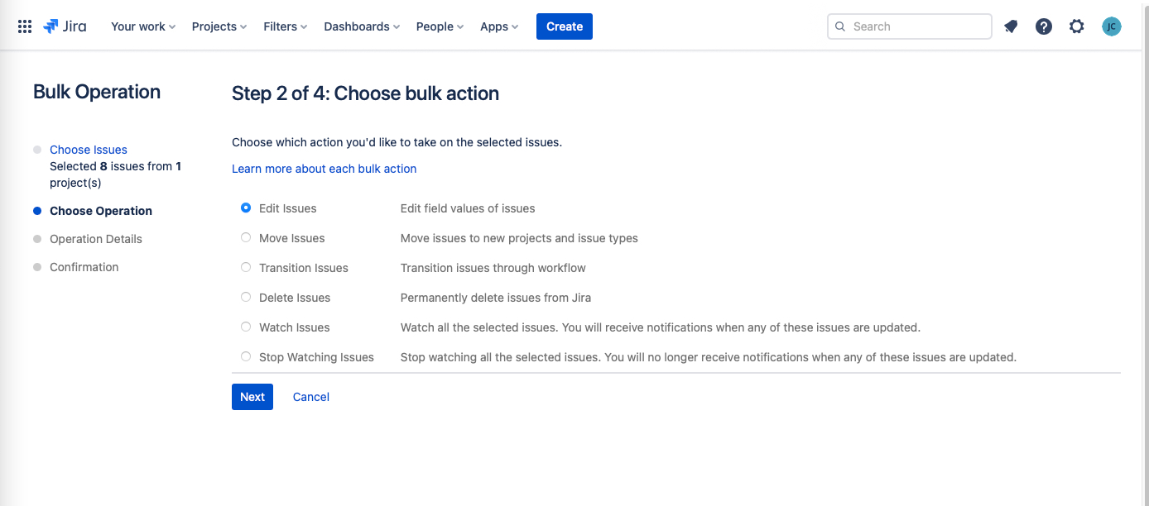Open the Dashboards menu
1149x506 pixels.
coord(362,26)
